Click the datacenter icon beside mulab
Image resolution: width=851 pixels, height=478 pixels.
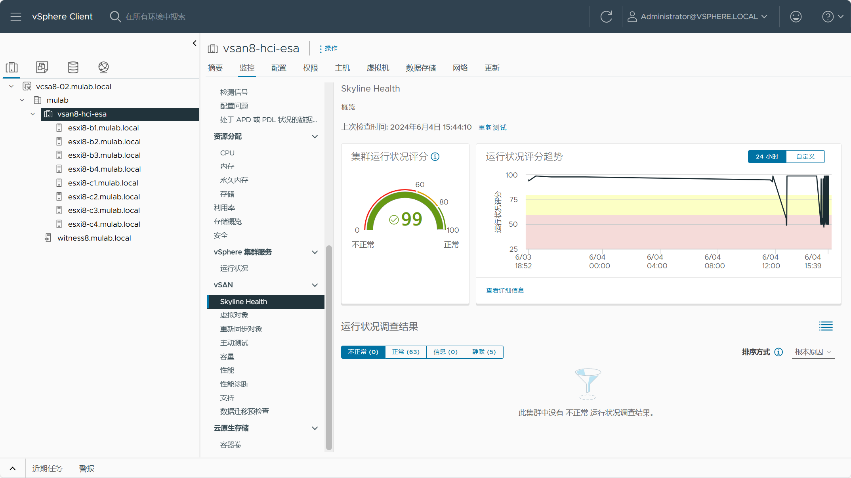click(38, 100)
